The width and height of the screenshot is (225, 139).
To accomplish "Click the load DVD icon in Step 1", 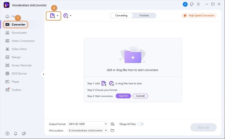I will pos(111,83).
